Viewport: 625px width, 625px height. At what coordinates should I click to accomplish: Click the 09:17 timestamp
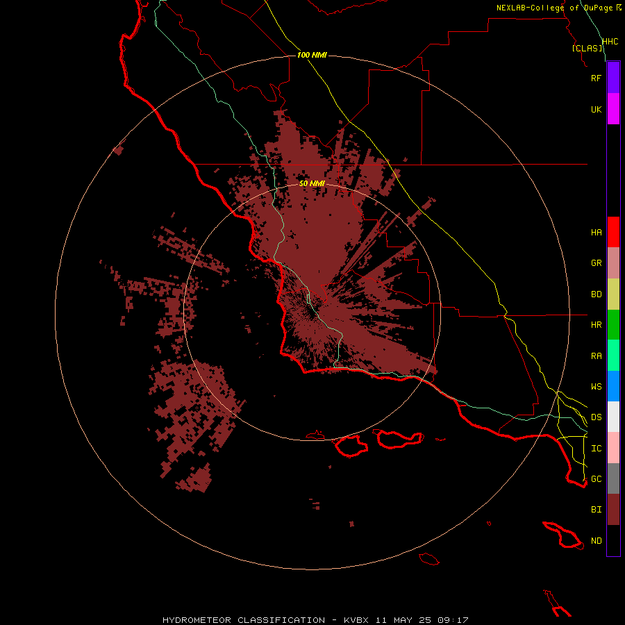(452, 620)
